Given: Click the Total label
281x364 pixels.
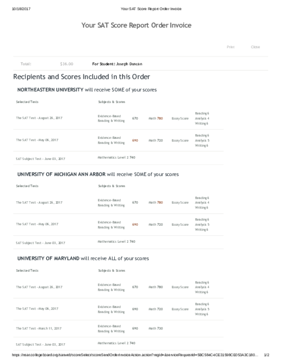Looking at the screenshot, I should 26,64.
